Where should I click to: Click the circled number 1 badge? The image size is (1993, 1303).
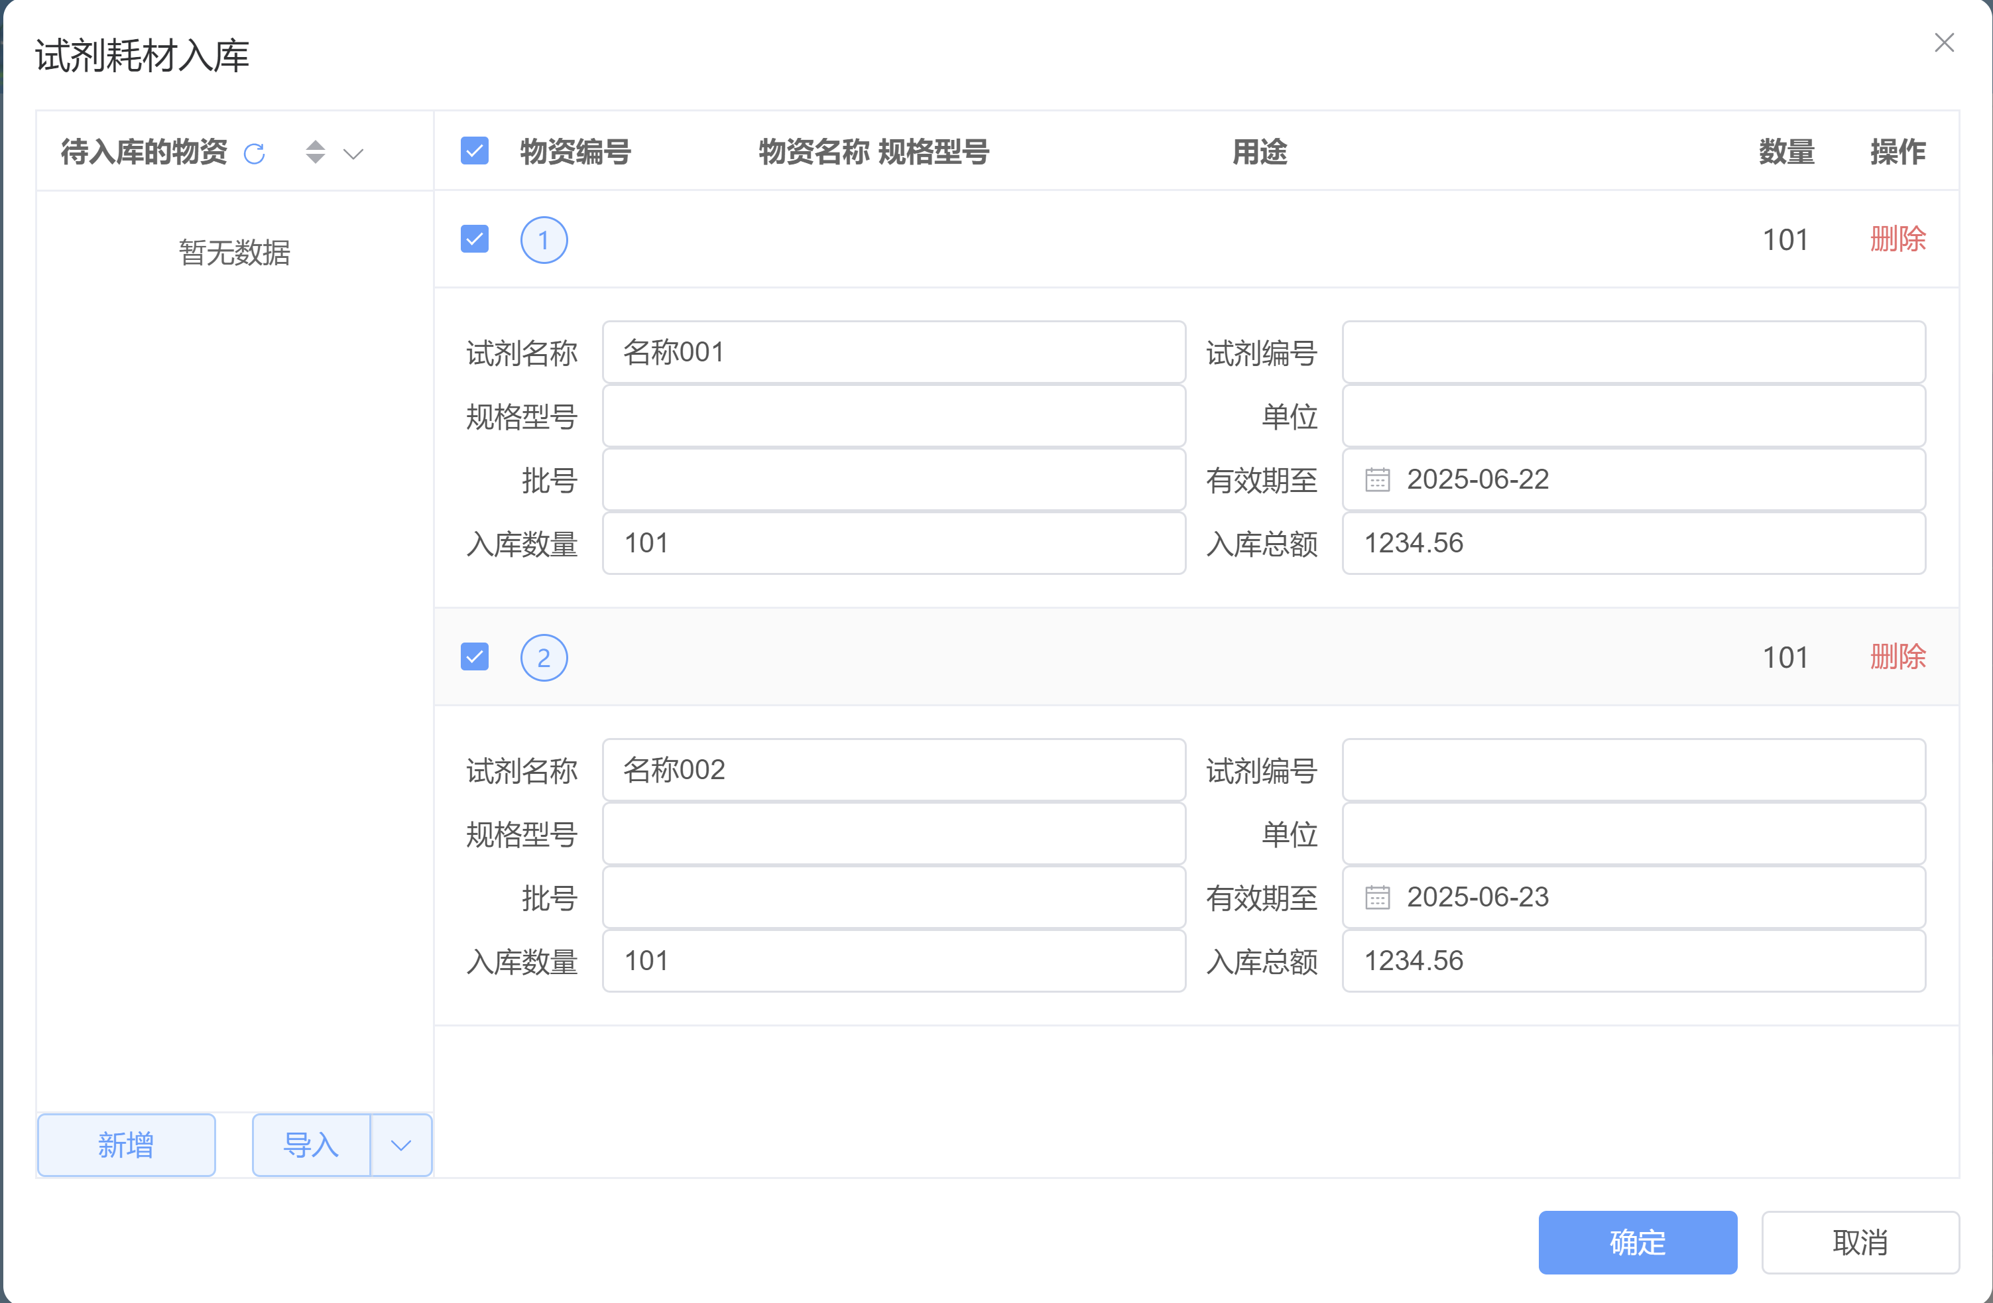(x=544, y=240)
